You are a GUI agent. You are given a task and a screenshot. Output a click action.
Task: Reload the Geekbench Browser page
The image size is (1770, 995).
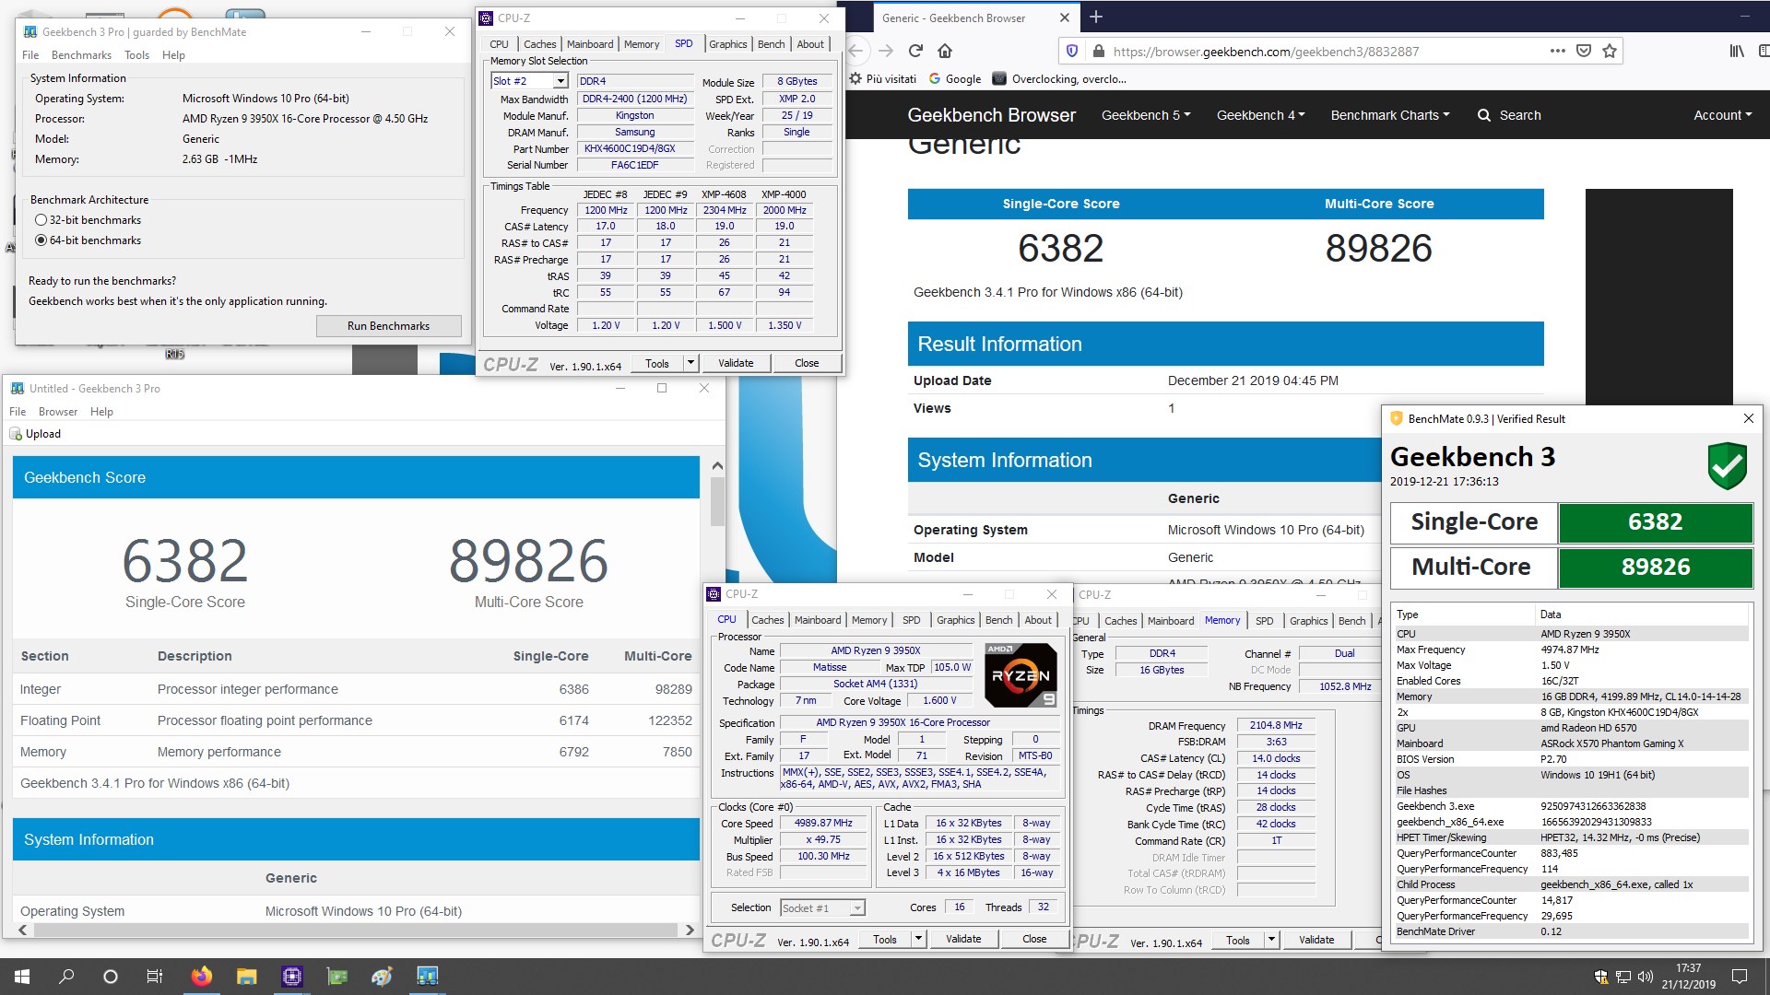(915, 51)
